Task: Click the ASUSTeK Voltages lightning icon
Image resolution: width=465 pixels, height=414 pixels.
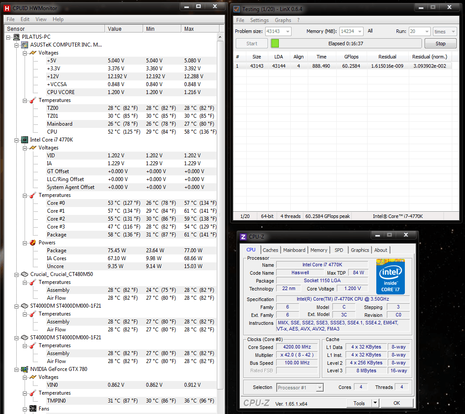Action: pyautogui.click(x=33, y=53)
